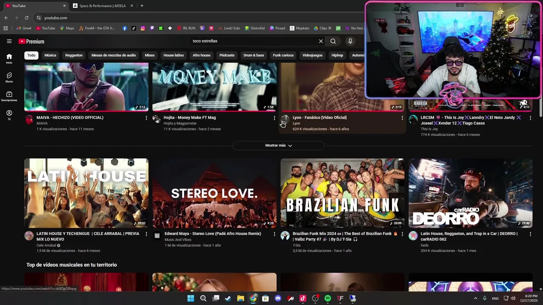The width and height of the screenshot is (543, 305).
Task: Switch to the Specs & Performance AFEELA tab
Action: 103,6
